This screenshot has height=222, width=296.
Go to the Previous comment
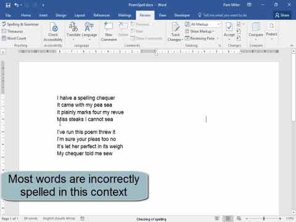(140, 24)
